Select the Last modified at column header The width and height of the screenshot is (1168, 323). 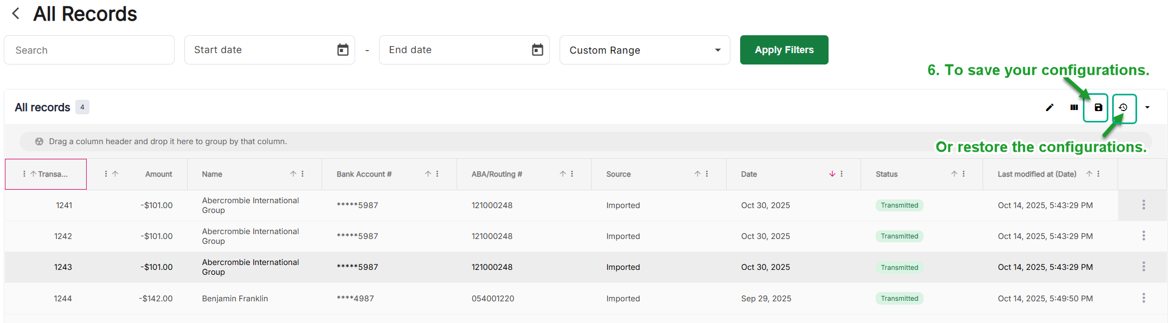[x=1036, y=174]
